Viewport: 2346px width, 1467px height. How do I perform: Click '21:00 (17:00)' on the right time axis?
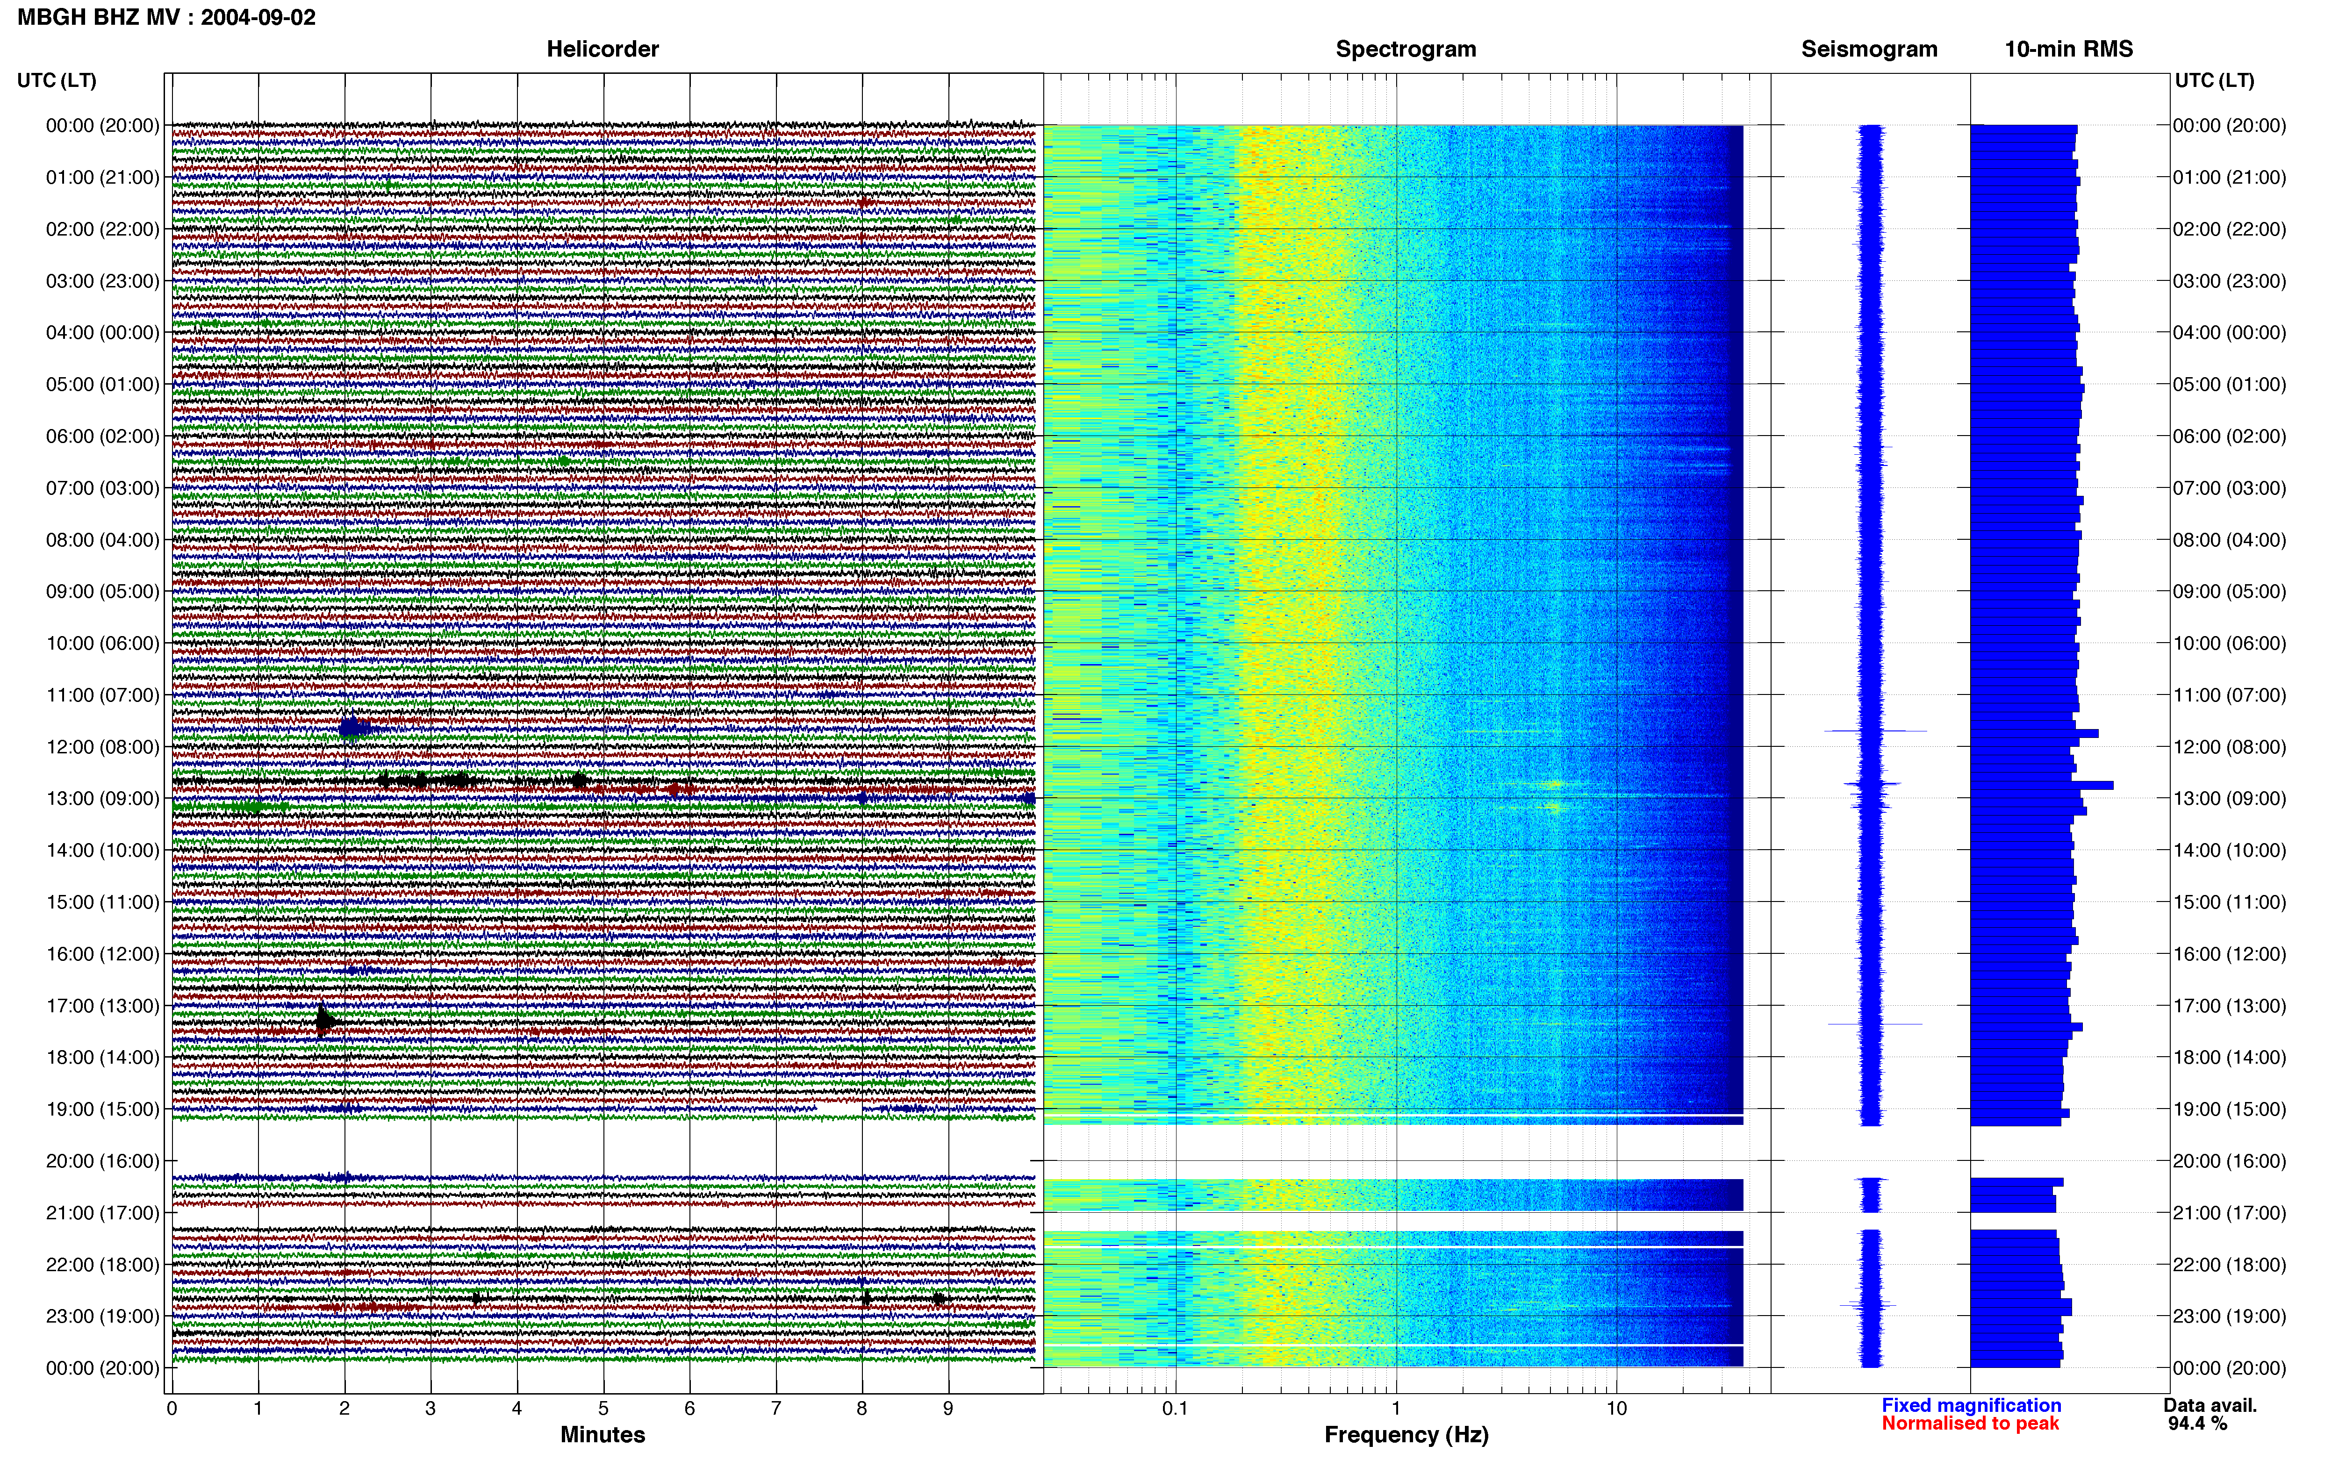pos(2230,1213)
